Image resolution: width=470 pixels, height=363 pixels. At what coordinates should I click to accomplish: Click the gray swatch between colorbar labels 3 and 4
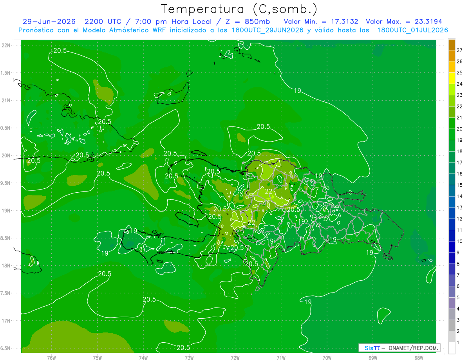pyautogui.click(x=452, y=314)
